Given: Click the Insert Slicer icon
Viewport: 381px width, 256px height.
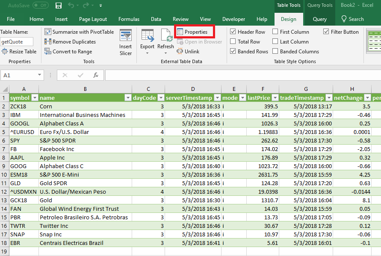Looking at the screenshot, I should point(126,36).
